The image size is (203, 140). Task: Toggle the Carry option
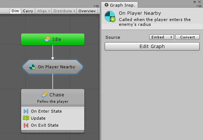pyautogui.click(x=28, y=11)
